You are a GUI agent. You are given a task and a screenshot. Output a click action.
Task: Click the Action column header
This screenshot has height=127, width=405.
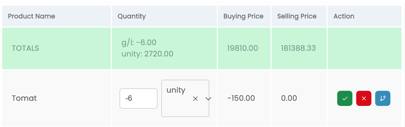(344, 16)
